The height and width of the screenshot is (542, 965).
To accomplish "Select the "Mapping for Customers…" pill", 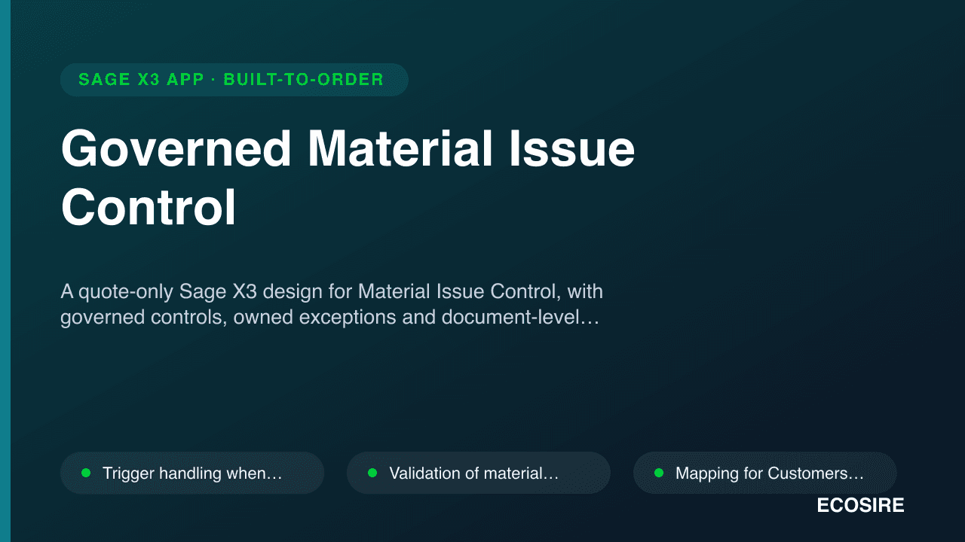I will pyautogui.click(x=765, y=473).
